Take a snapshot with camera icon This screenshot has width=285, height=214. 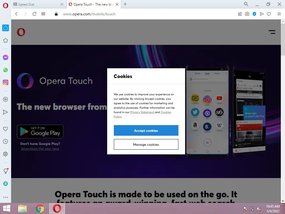coord(247,14)
